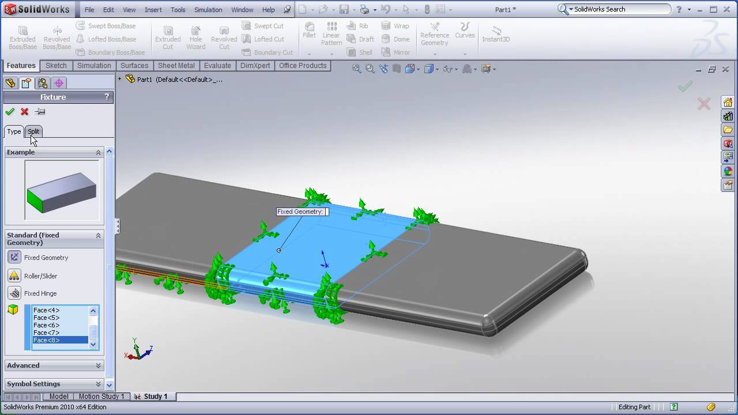Switch to the Split tab
Viewport: 738px width, 415px height.
(x=34, y=131)
